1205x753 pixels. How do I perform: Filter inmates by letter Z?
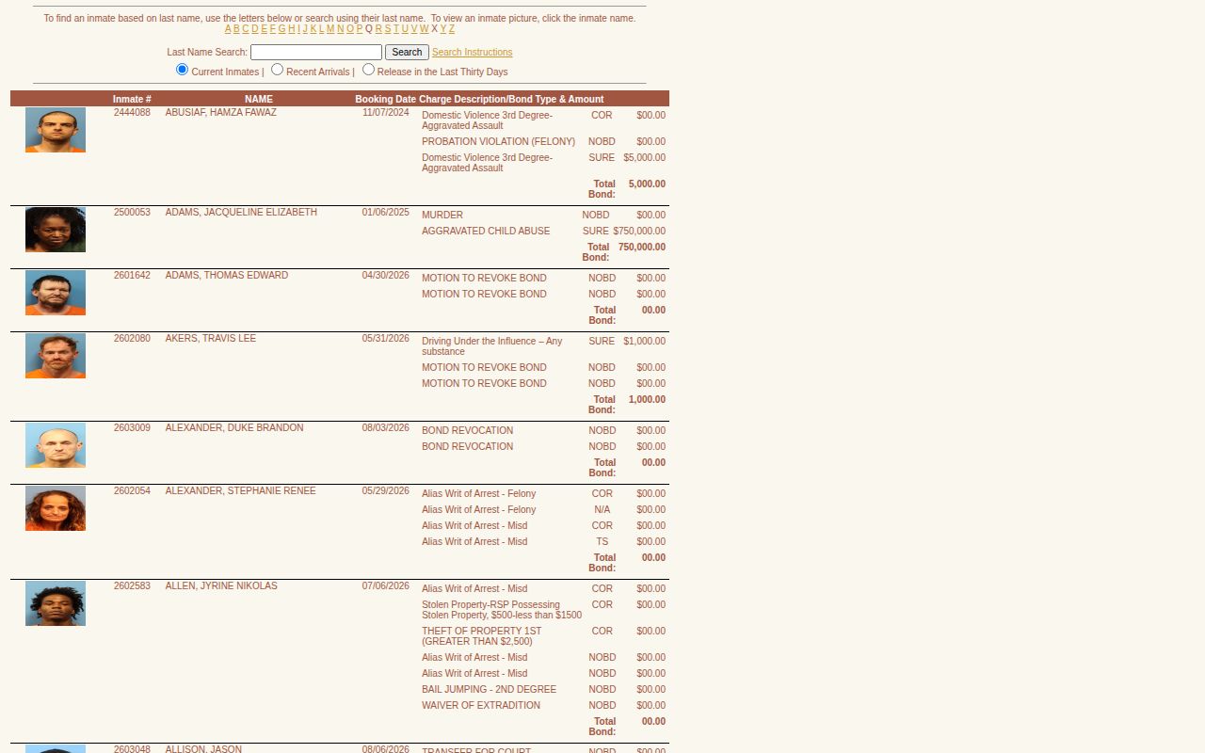452,29
